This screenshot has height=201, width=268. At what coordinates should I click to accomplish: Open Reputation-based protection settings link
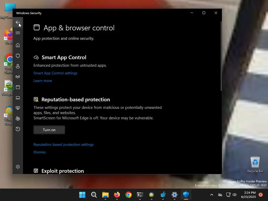coord(64,144)
